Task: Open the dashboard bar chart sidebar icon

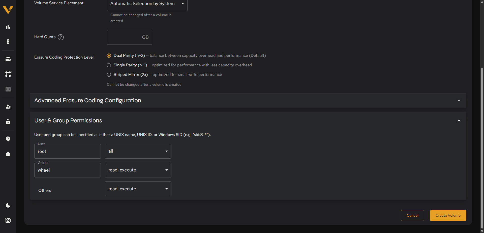Action: click(x=8, y=27)
